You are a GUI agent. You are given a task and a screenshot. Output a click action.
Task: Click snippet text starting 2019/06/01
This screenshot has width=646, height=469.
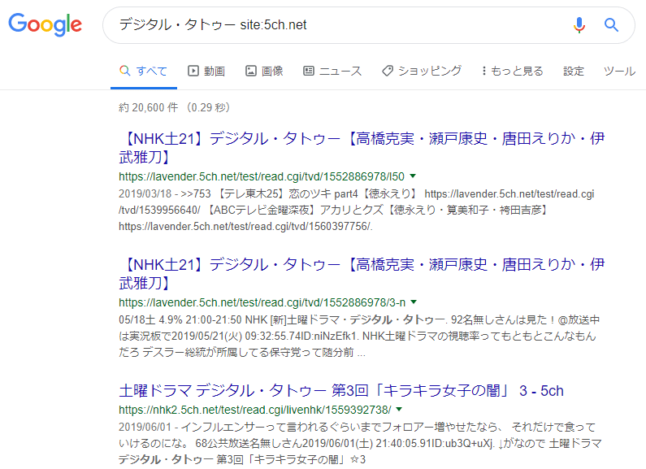[361, 444]
